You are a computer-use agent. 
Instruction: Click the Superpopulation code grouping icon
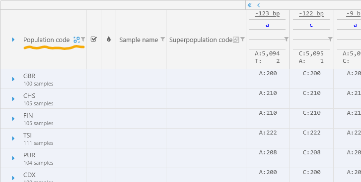[x=236, y=40]
